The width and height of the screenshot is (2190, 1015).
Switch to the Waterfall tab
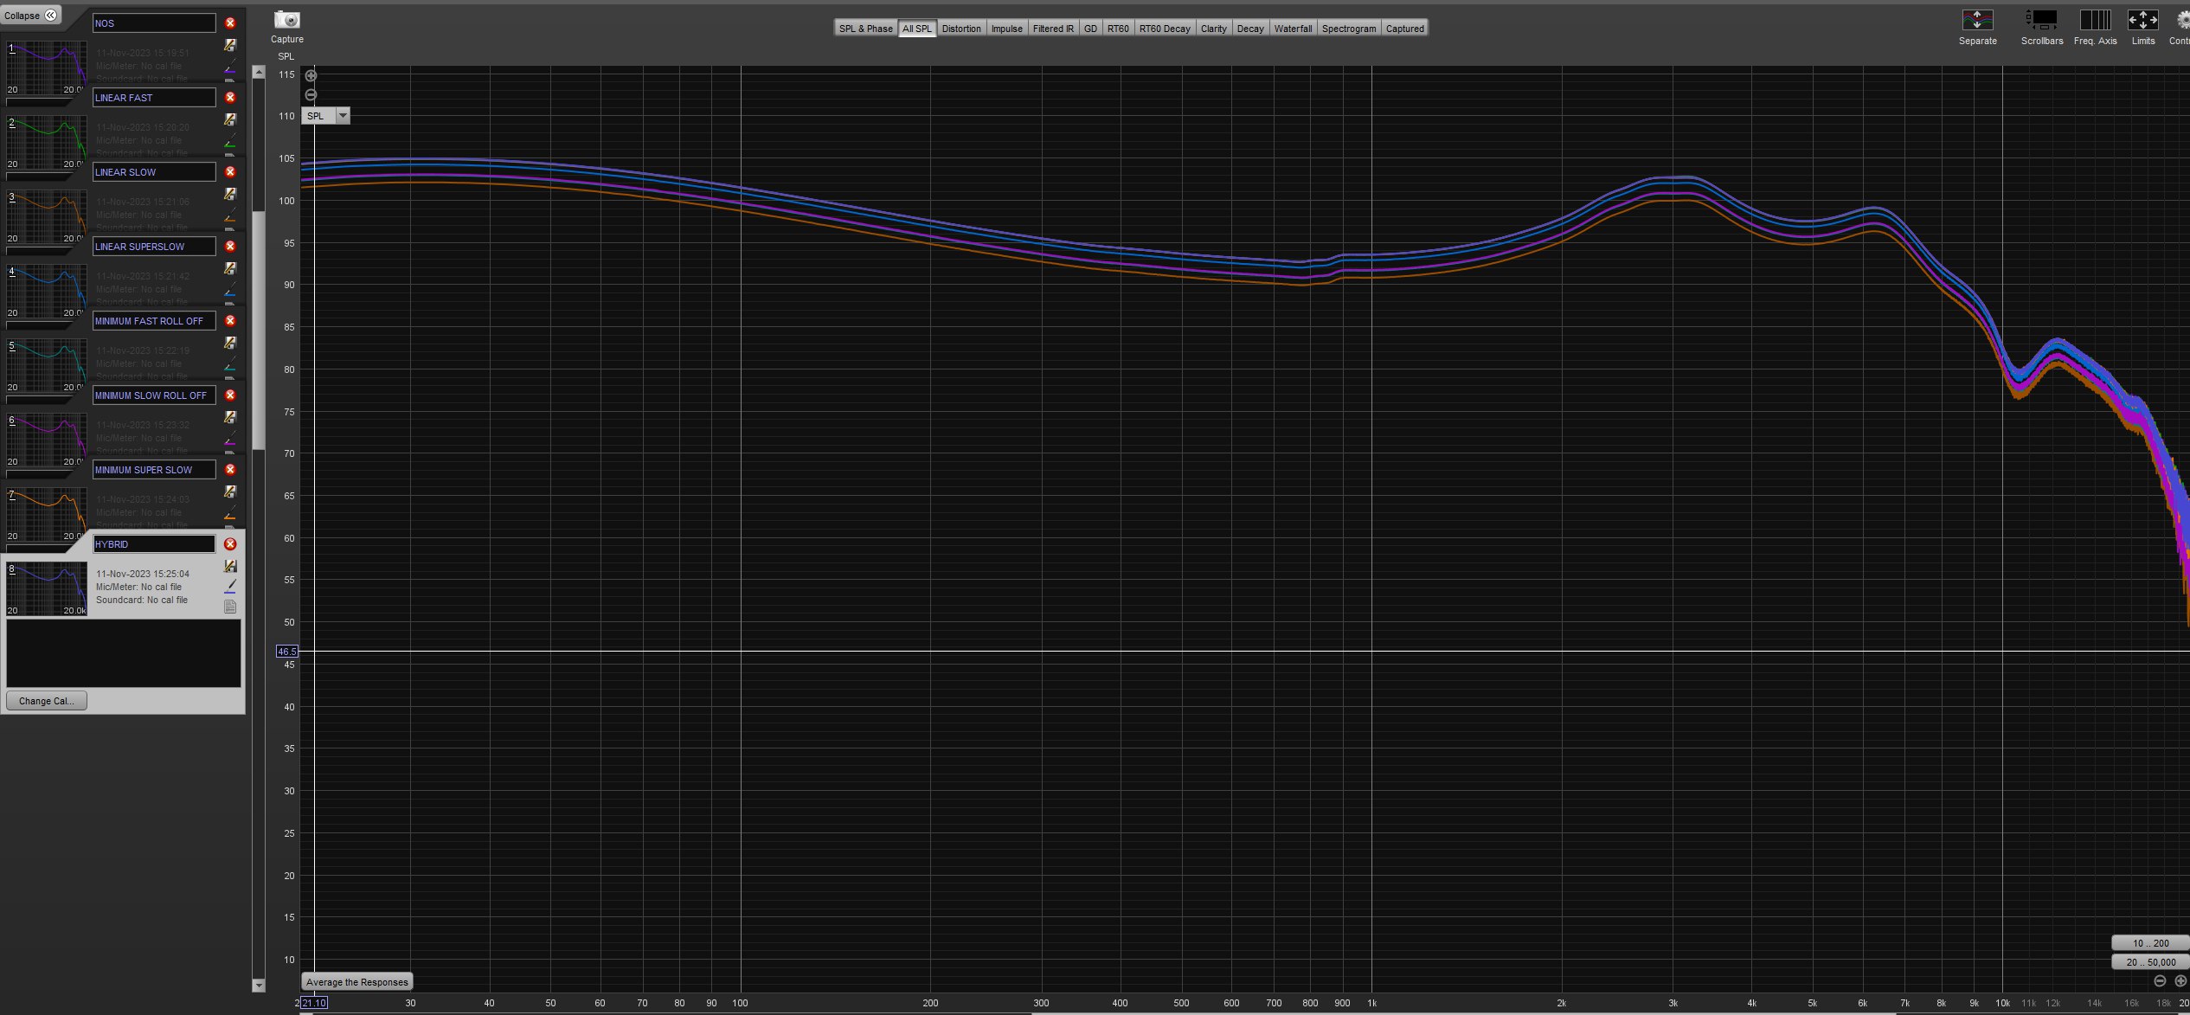pyautogui.click(x=1293, y=29)
